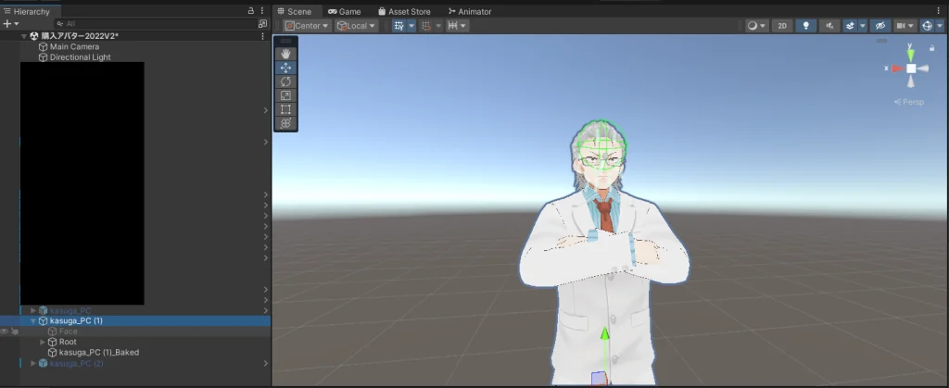Collapse the kasuga_PC (1) foldout arrow

click(32, 321)
